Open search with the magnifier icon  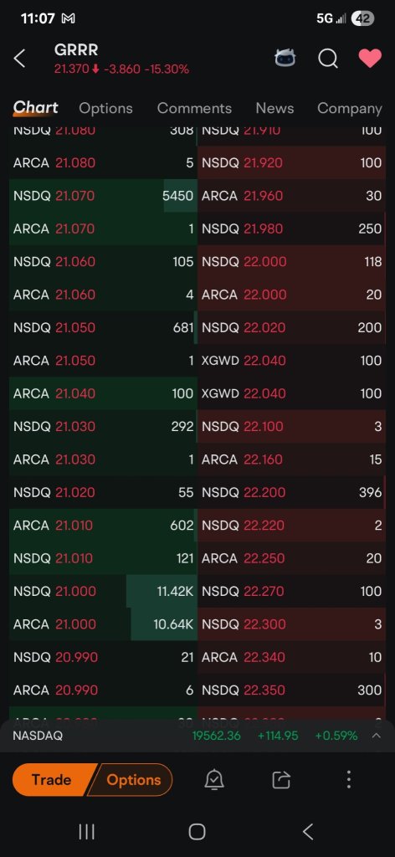[328, 59]
